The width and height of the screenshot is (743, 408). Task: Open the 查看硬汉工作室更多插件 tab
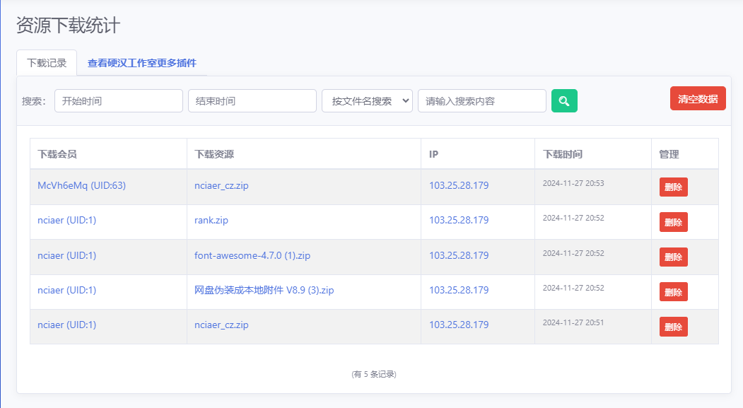141,63
